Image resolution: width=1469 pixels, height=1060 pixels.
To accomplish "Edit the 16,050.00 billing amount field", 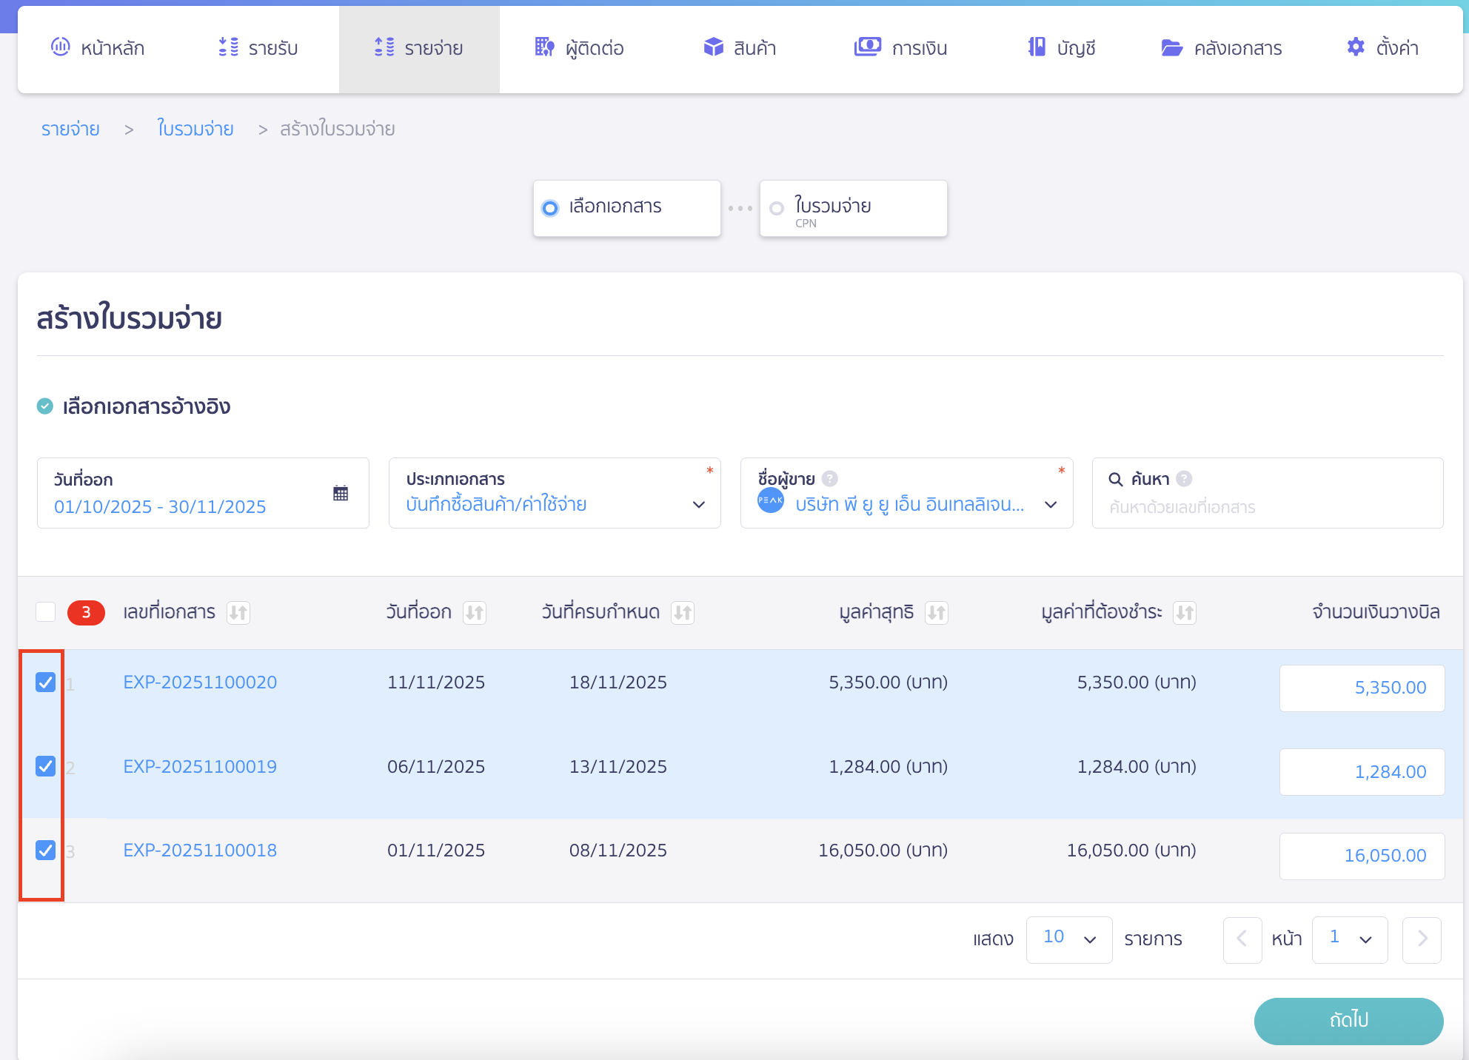I will [1361, 856].
